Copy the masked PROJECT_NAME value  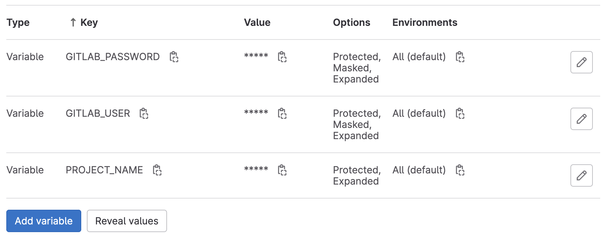click(282, 170)
